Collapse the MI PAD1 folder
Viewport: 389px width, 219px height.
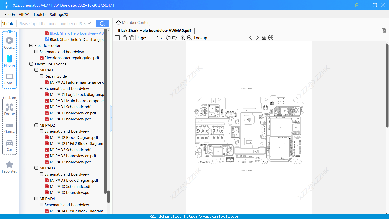pyautogui.click(x=36, y=70)
